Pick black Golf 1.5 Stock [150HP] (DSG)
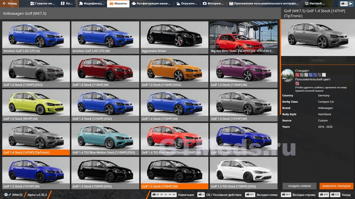The image size is (355, 199). tap(105, 173)
